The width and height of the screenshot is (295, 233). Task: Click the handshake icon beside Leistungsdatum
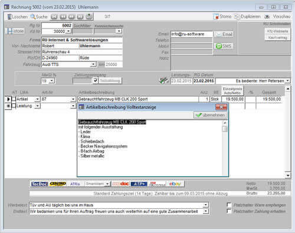(163, 80)
